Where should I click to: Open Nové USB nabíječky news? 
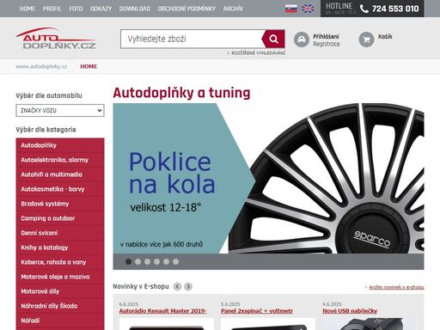(x=350, y=311)
